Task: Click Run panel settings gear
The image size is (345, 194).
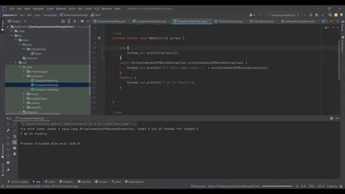Action: 332,118
